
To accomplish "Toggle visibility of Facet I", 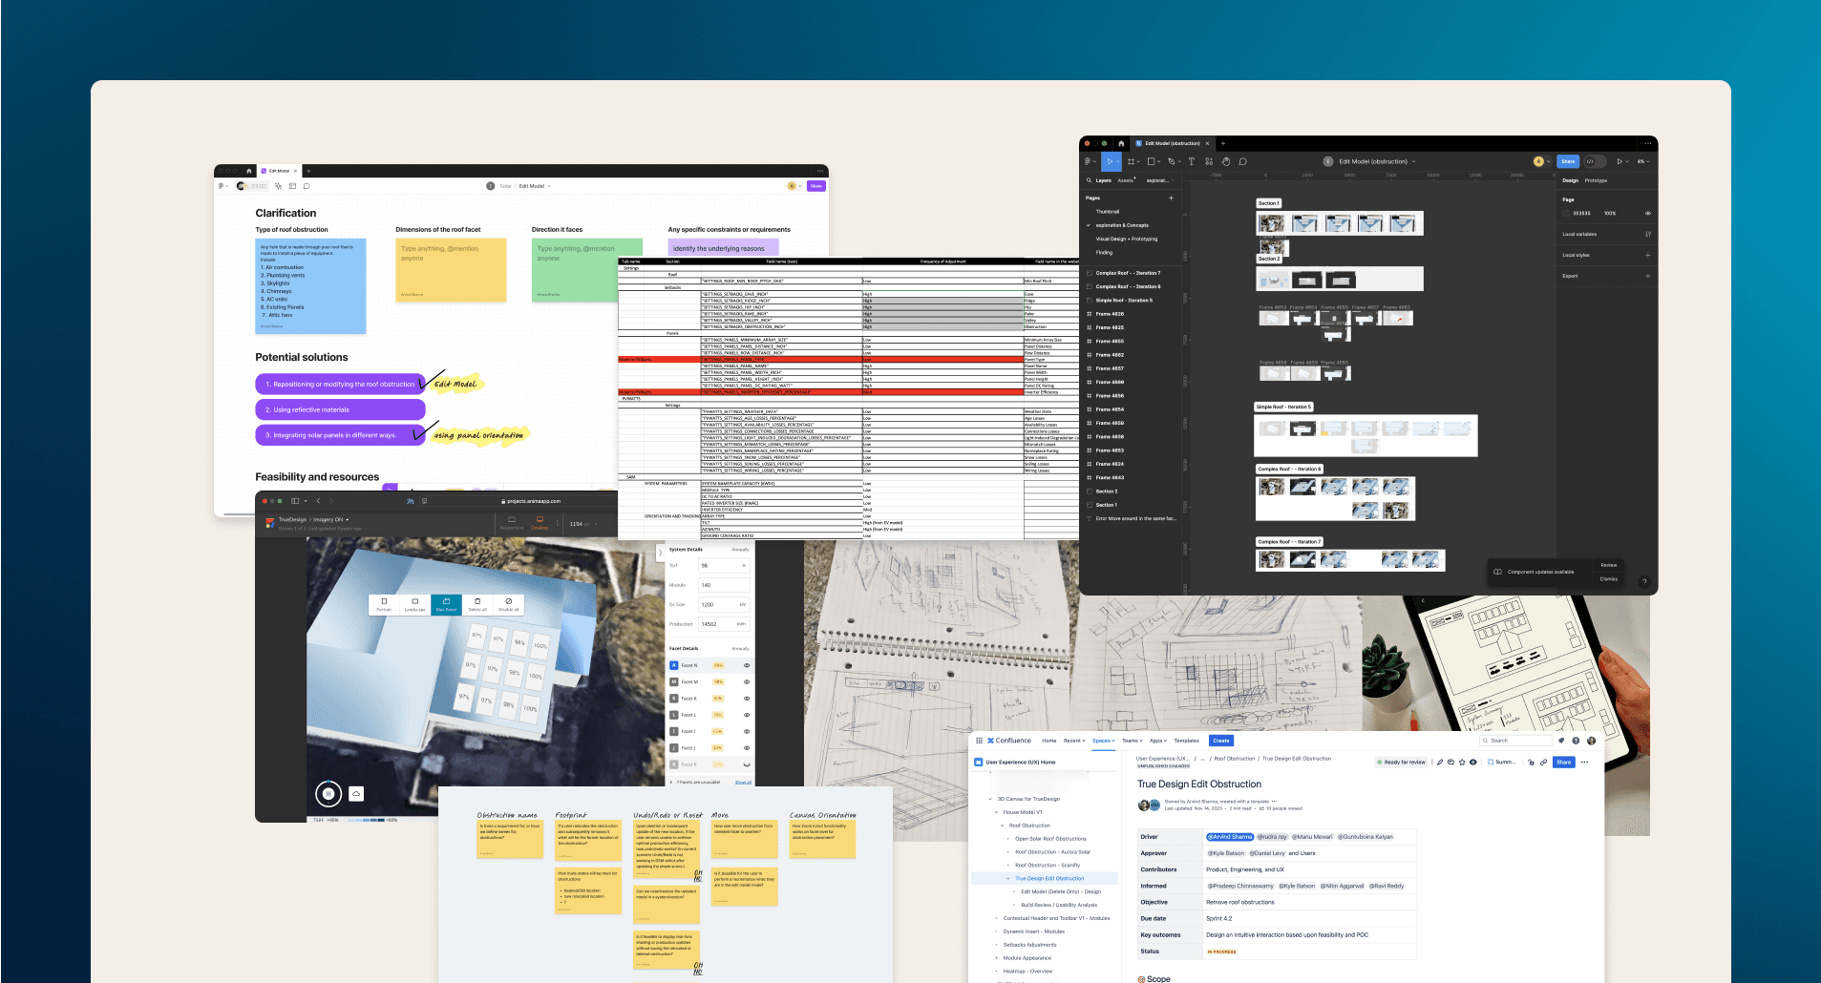I will point(747,731).
